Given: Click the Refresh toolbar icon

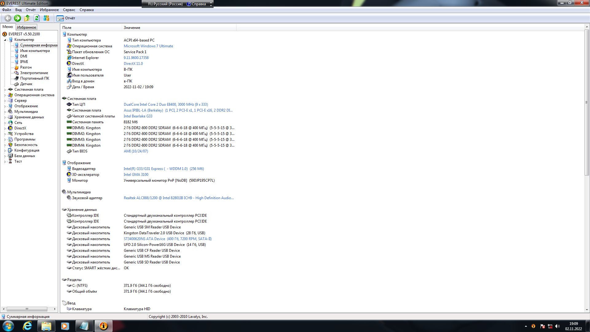Looking at the screenshot, I should coord(37,18).
